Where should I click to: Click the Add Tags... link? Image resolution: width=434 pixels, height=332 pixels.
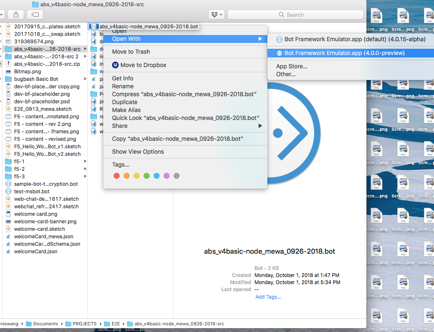point(268,297)
